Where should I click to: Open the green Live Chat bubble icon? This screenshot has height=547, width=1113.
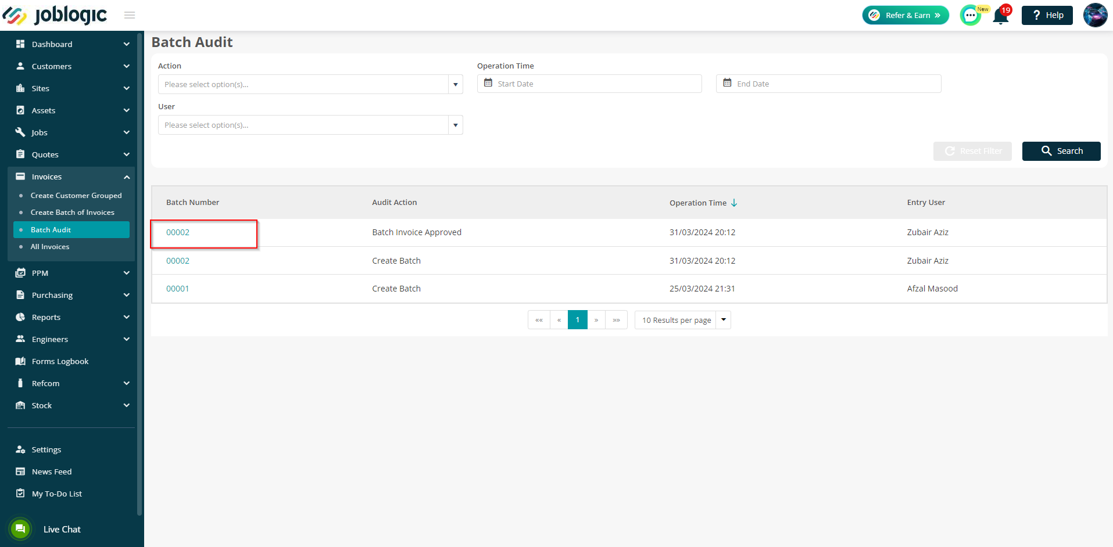click(x=20, y=529)
